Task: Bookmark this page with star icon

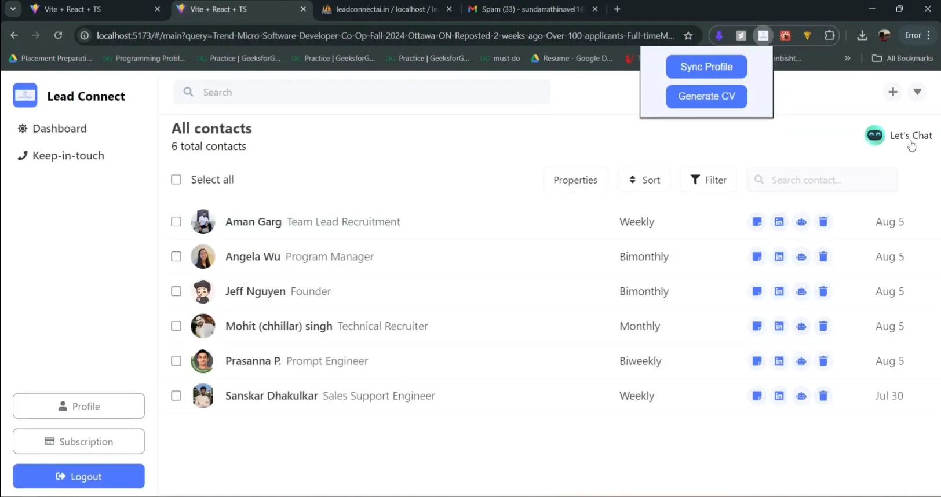Action: (x=688, y=35)
